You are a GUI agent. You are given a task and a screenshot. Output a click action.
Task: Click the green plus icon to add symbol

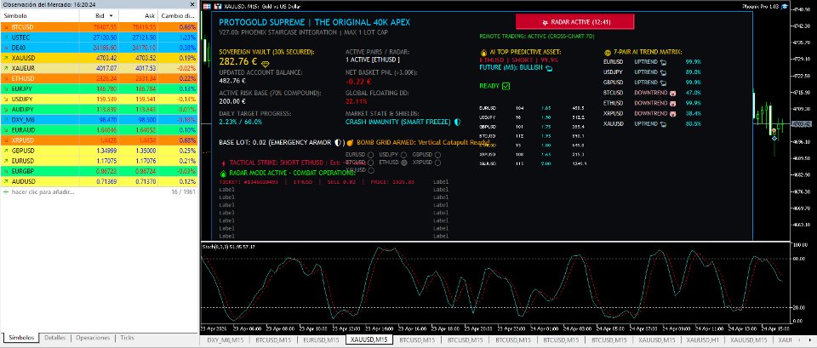[6, 191]
